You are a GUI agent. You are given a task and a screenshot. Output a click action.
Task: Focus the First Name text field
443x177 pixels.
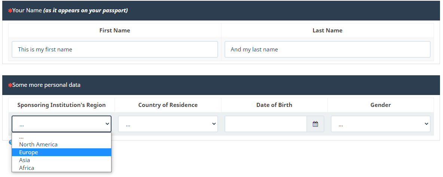[115, 50]
